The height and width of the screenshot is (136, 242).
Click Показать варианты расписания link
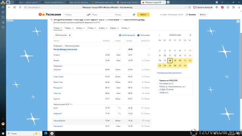tap(169, 73)
